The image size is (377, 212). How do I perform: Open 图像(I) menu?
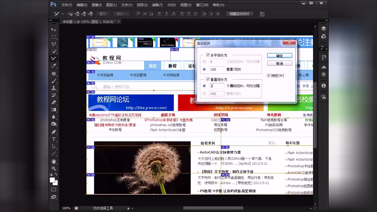coord(97,5)
